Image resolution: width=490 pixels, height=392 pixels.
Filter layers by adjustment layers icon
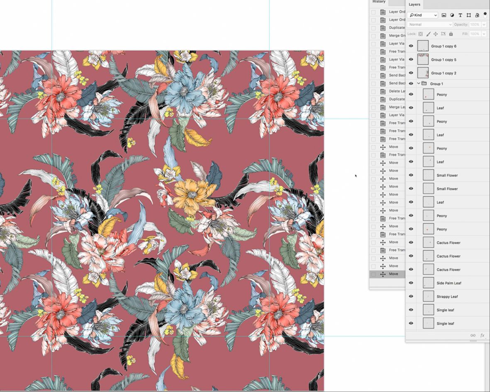point(452,15)
